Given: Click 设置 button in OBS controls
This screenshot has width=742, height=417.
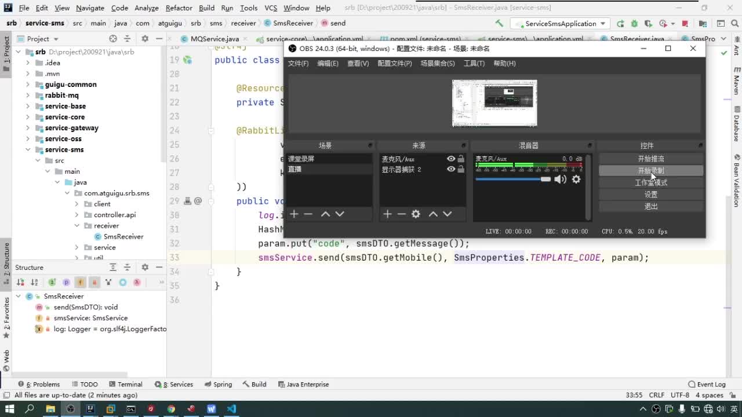Looking at the screenshot, I should click(651, 195).
